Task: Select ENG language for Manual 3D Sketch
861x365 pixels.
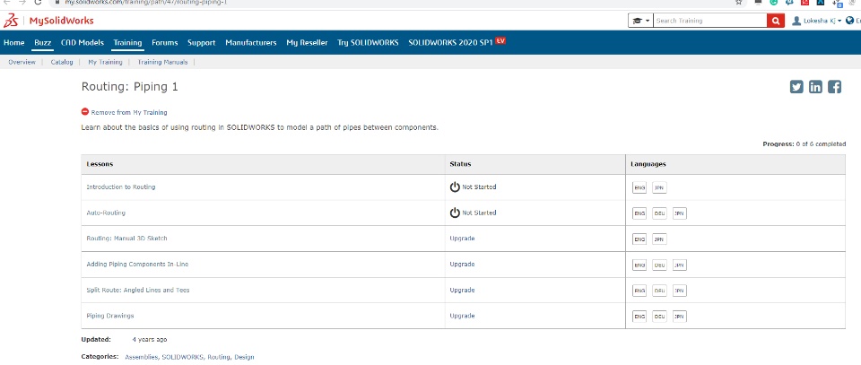Action: [639, 239]
